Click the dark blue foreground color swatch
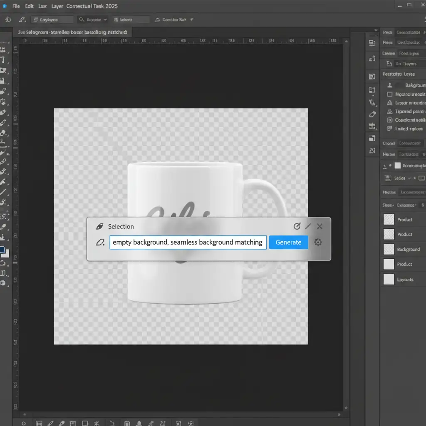This screenshot has width=426, height=426. point(2,250)
